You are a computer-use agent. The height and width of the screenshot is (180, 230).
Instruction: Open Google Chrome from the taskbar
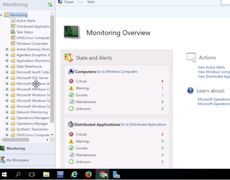102,174
